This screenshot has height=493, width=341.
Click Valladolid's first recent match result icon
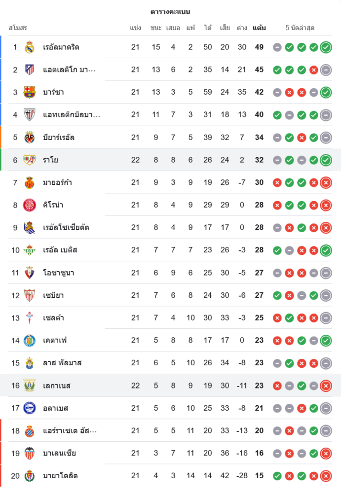tap(277, 476)
